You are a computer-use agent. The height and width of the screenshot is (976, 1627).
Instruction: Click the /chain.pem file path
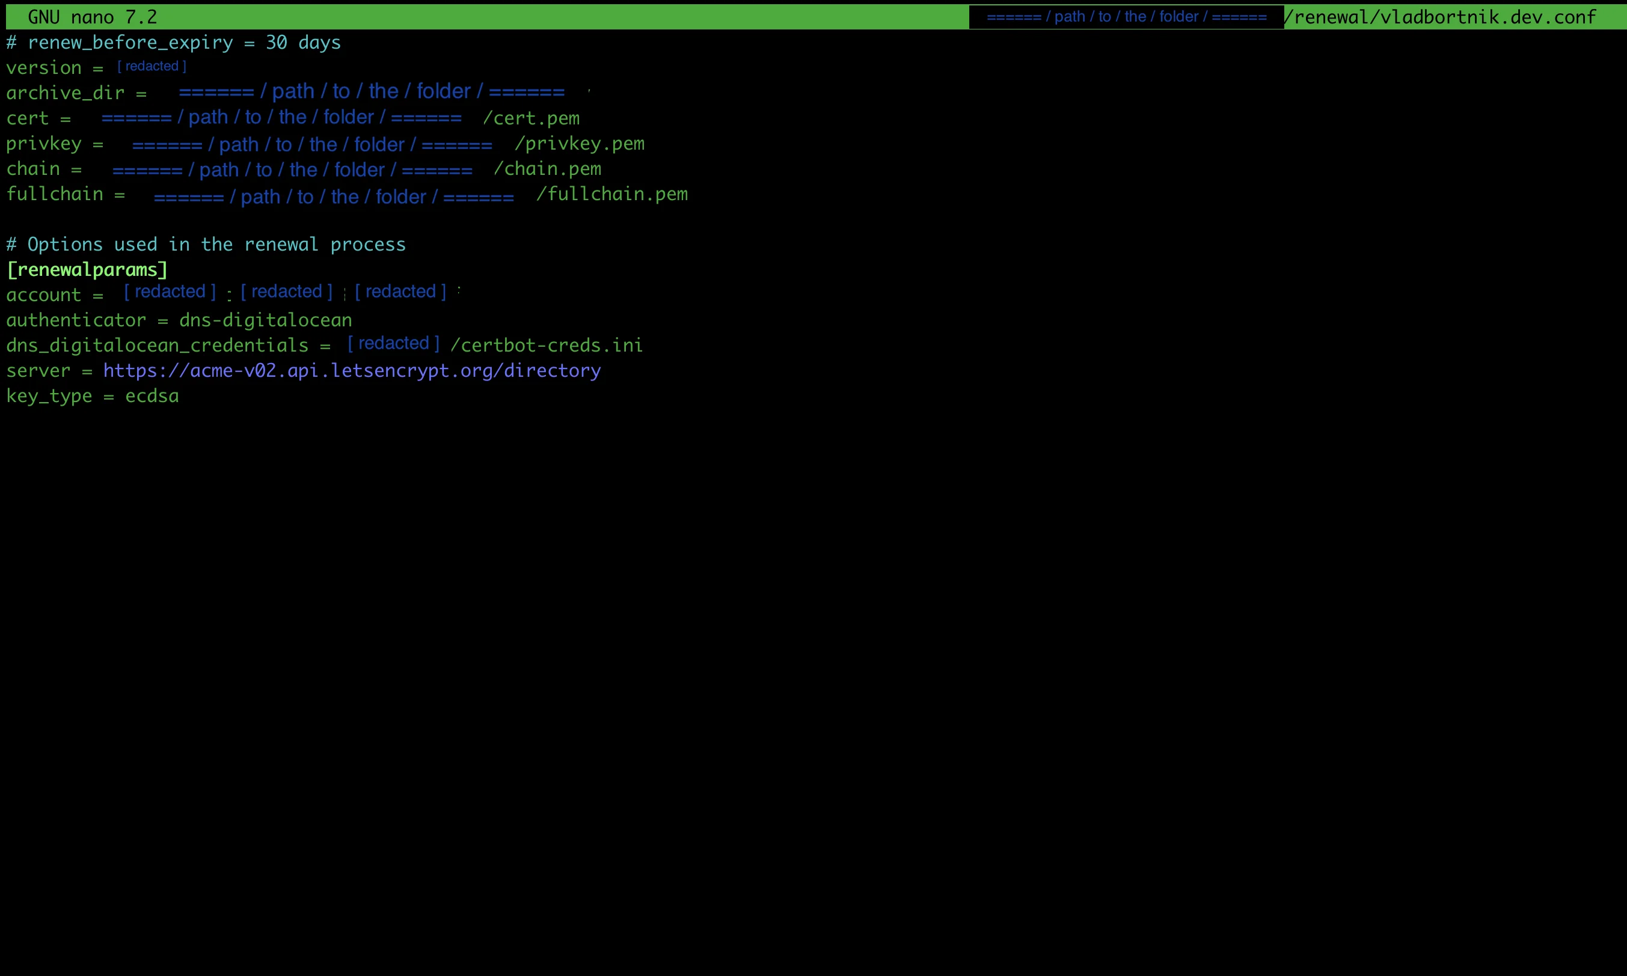click(547, 169)
